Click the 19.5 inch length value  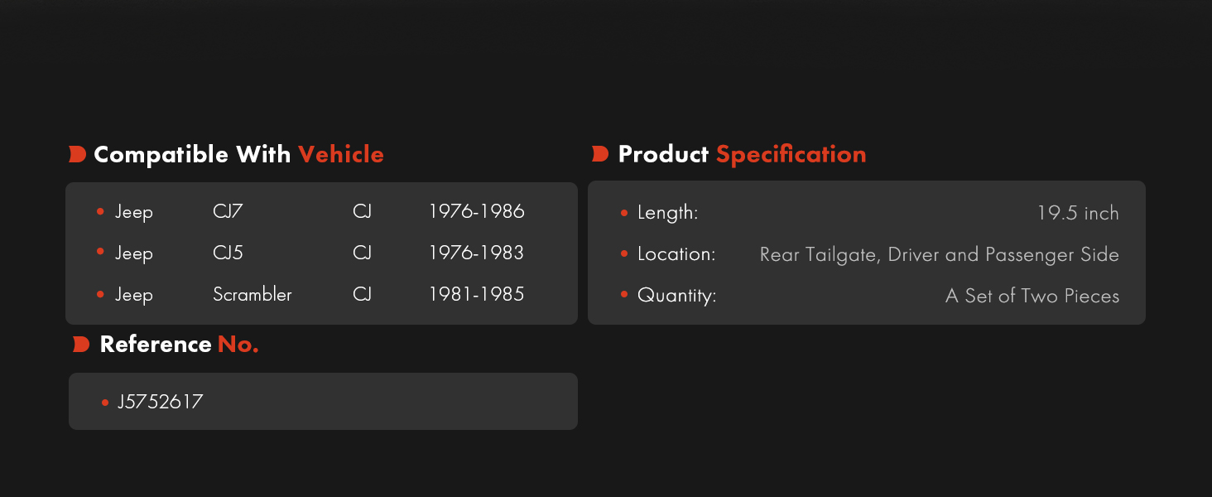(x=1077, y=213)
